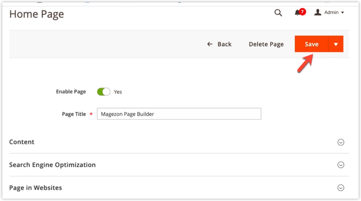
Task: Click the Delete Page button
Action: 266,44
